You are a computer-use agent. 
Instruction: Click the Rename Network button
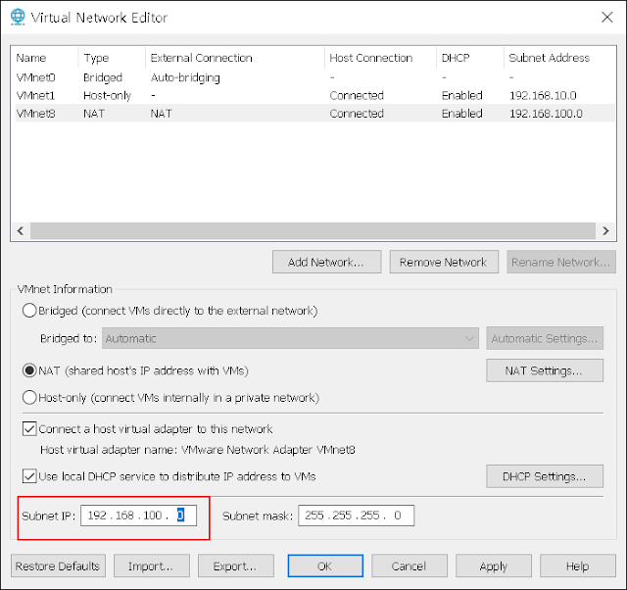point(561,262)
